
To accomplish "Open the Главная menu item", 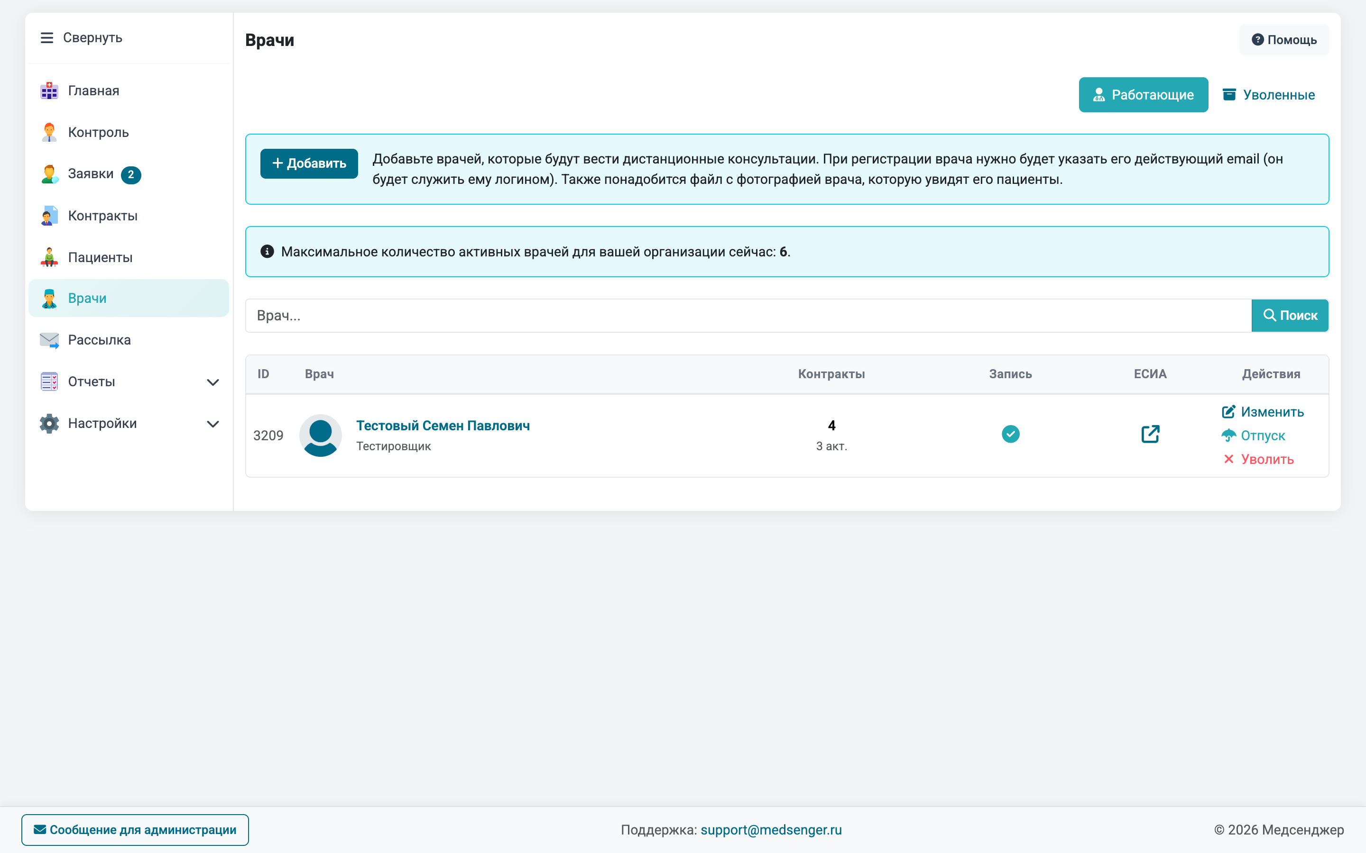I will point(129,91).
